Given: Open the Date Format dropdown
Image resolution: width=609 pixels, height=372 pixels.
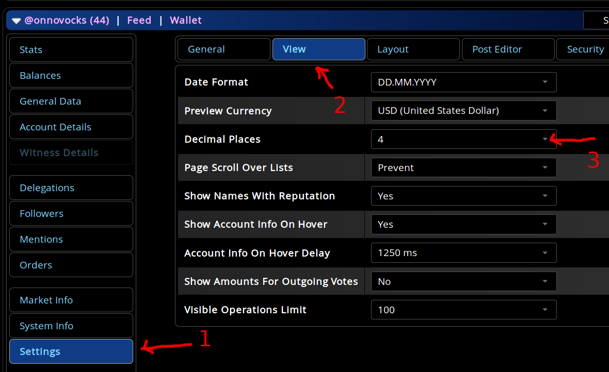Looking at the screenshot, I should [x=464, y=82].
